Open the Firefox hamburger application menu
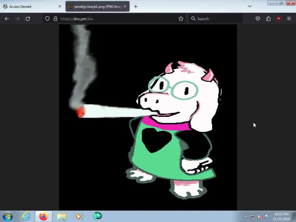The height and width of the screenshot is (222, 296). pos(289,18)
